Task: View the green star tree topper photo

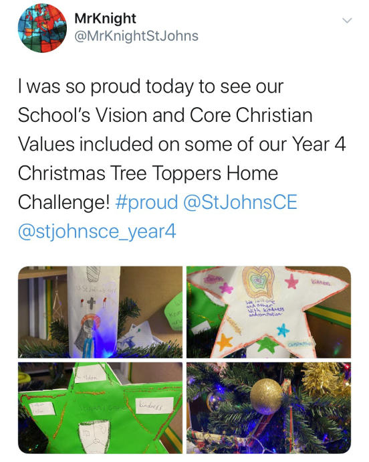Action: (x=100, y=408)
